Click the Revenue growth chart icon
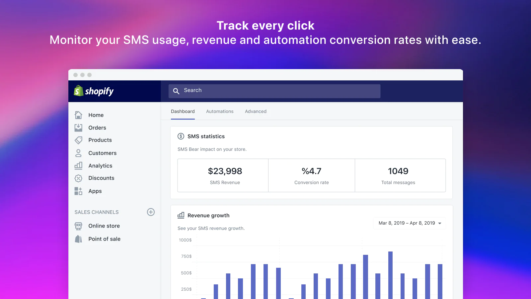The image size is (531, 299). 181,215
